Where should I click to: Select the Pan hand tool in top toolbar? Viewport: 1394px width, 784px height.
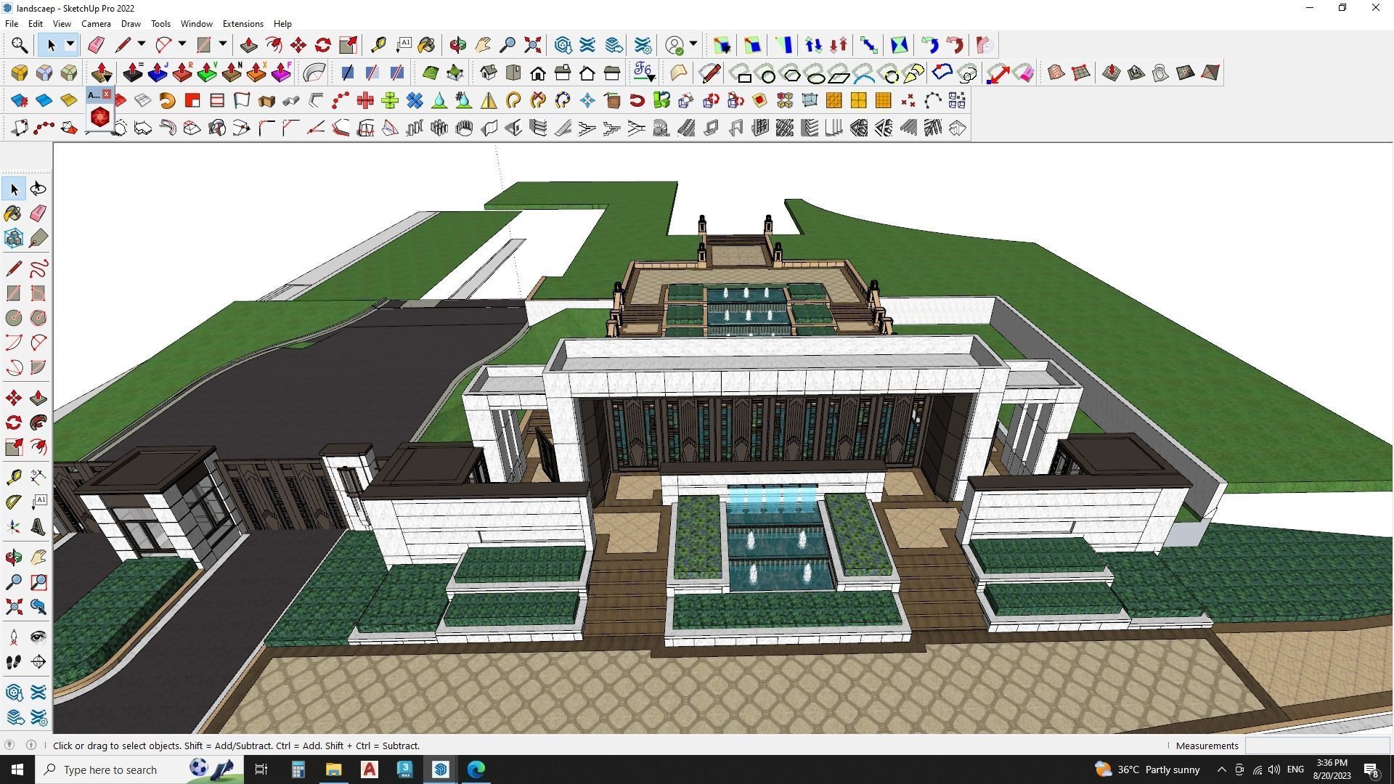483,45
